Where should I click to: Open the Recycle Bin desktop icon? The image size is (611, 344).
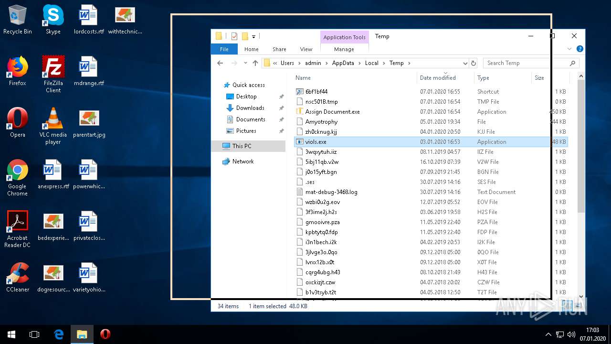coord(18,20)
